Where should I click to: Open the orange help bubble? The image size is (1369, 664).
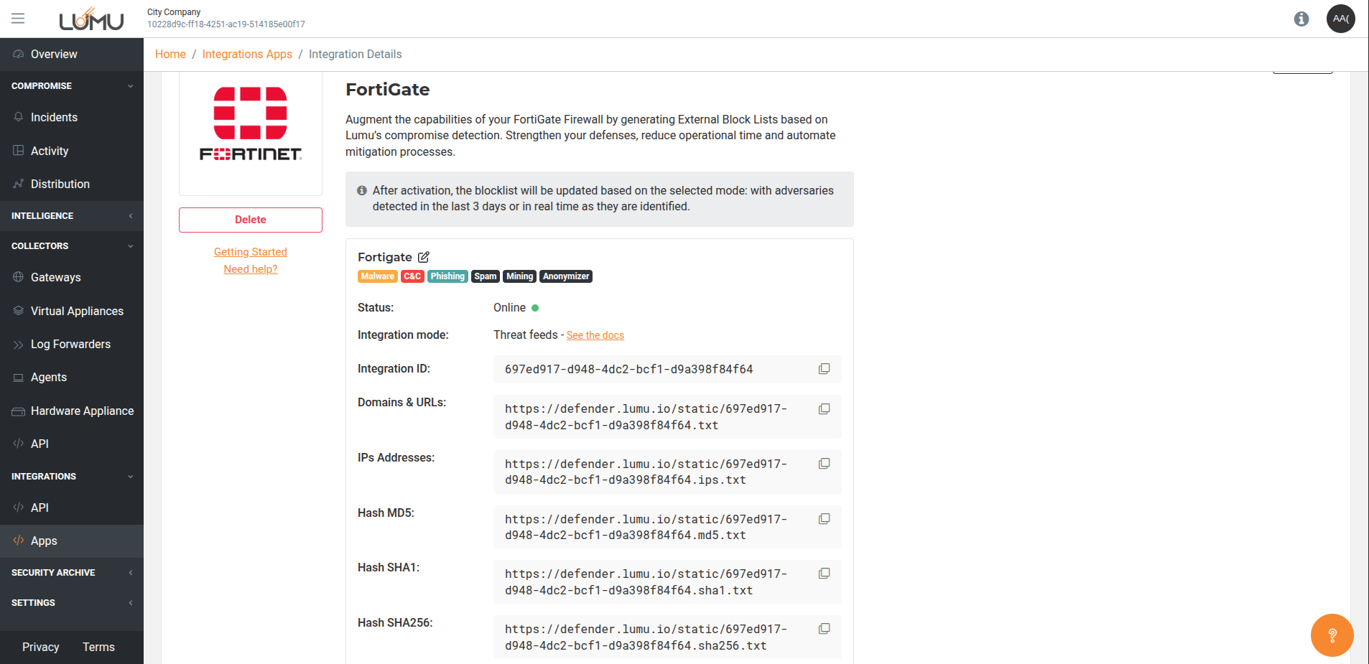(1332, 635)
